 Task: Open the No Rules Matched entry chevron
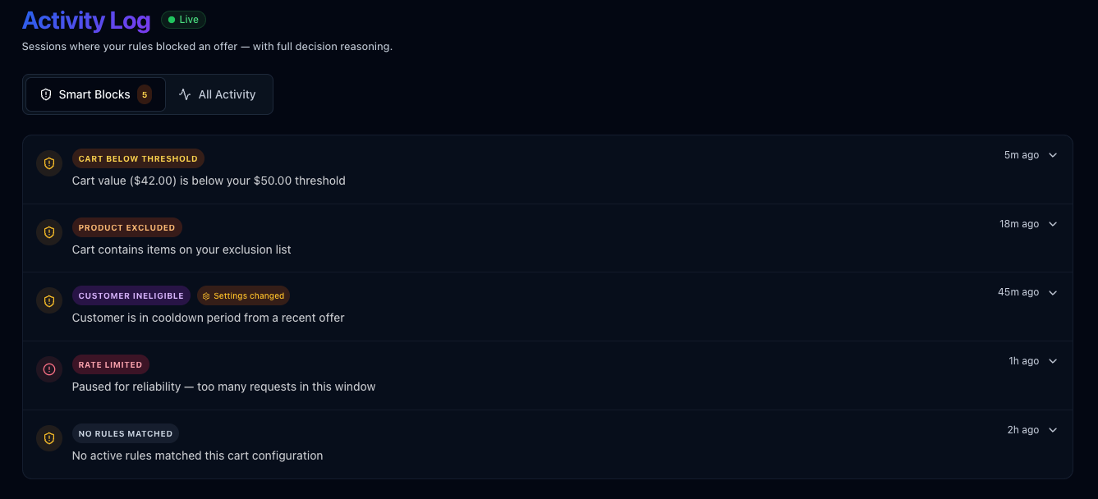click(x=1053, y=429)
